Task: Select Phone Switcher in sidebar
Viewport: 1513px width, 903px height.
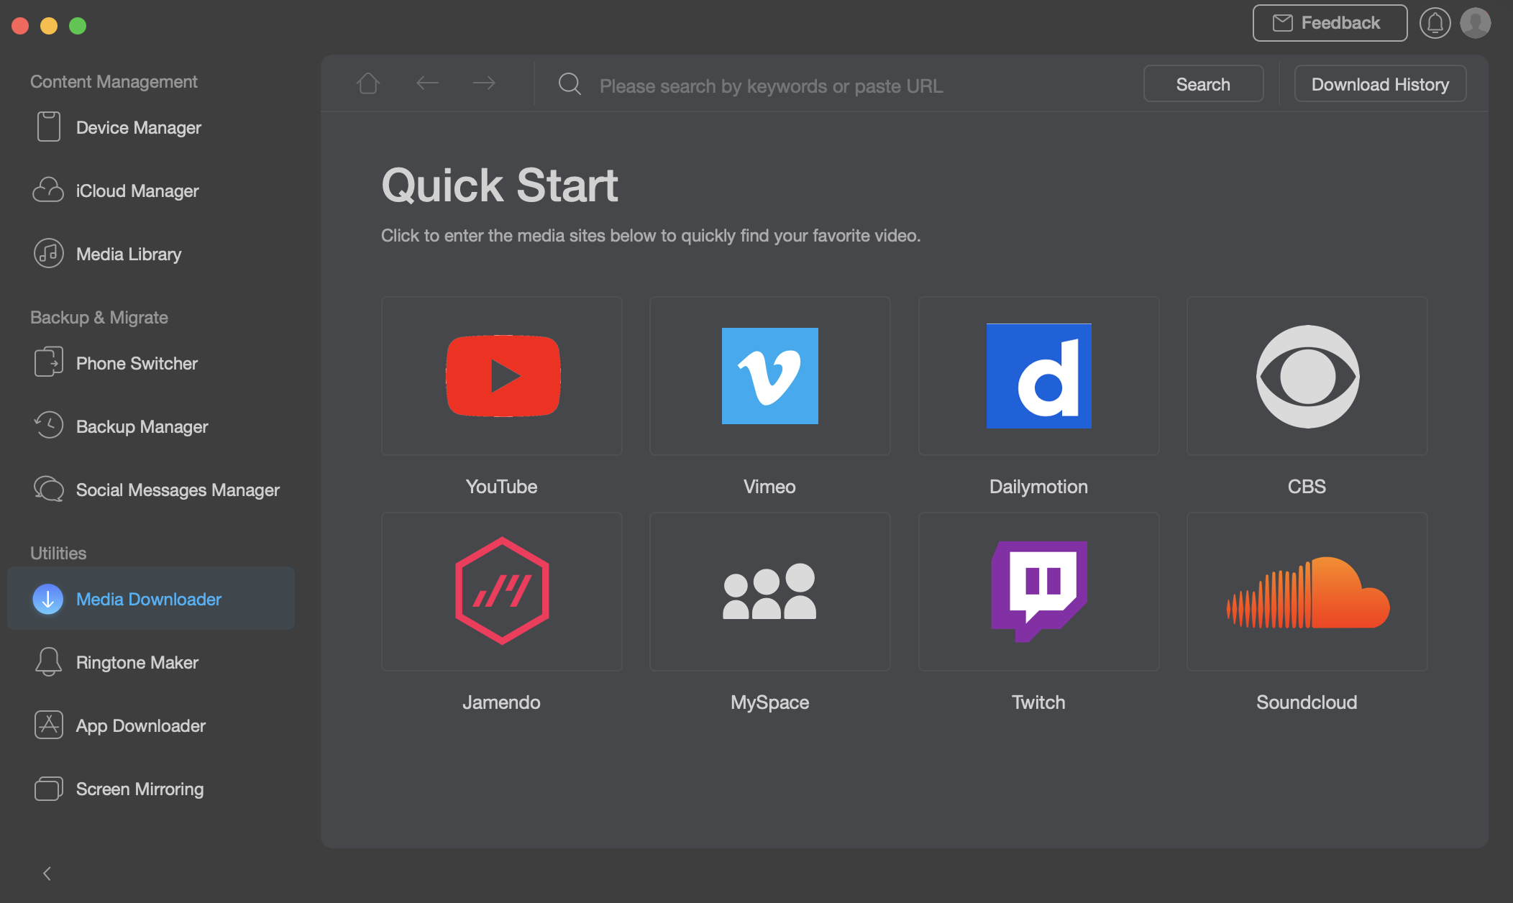Action: 151,363
